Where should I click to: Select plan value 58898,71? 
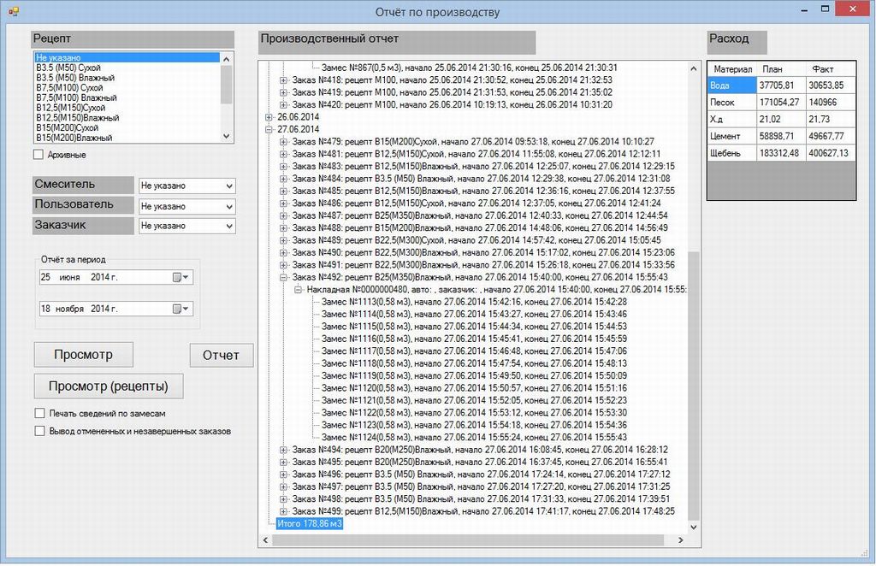[x=782, y=136]
